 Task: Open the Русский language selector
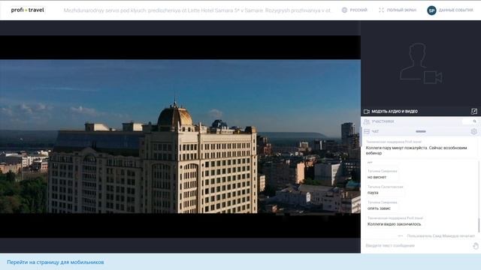tap(358, 10)
